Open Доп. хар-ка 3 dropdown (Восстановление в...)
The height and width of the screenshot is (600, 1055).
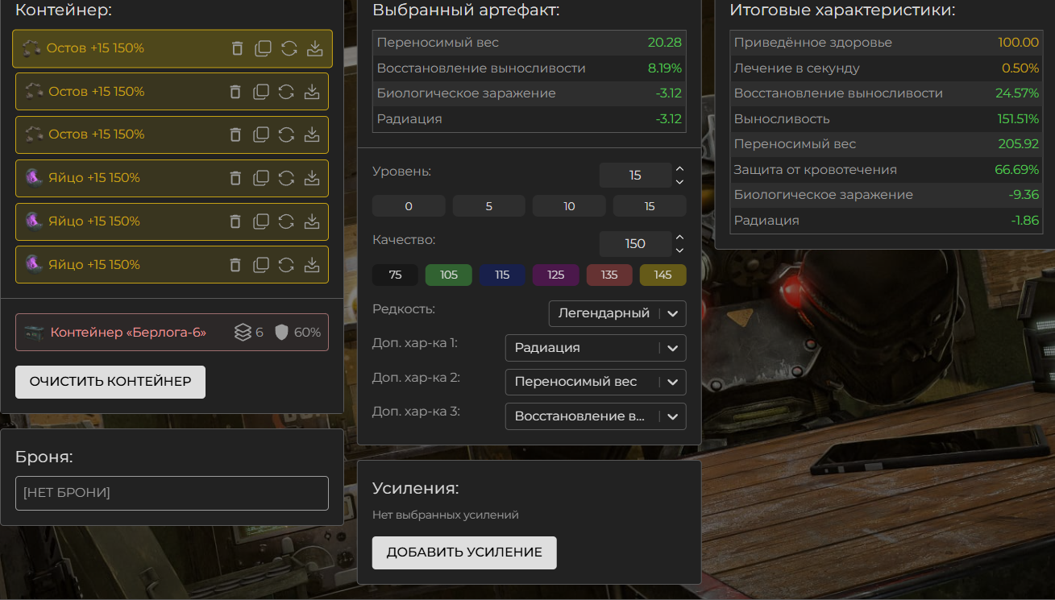click(x=596, y=416)
